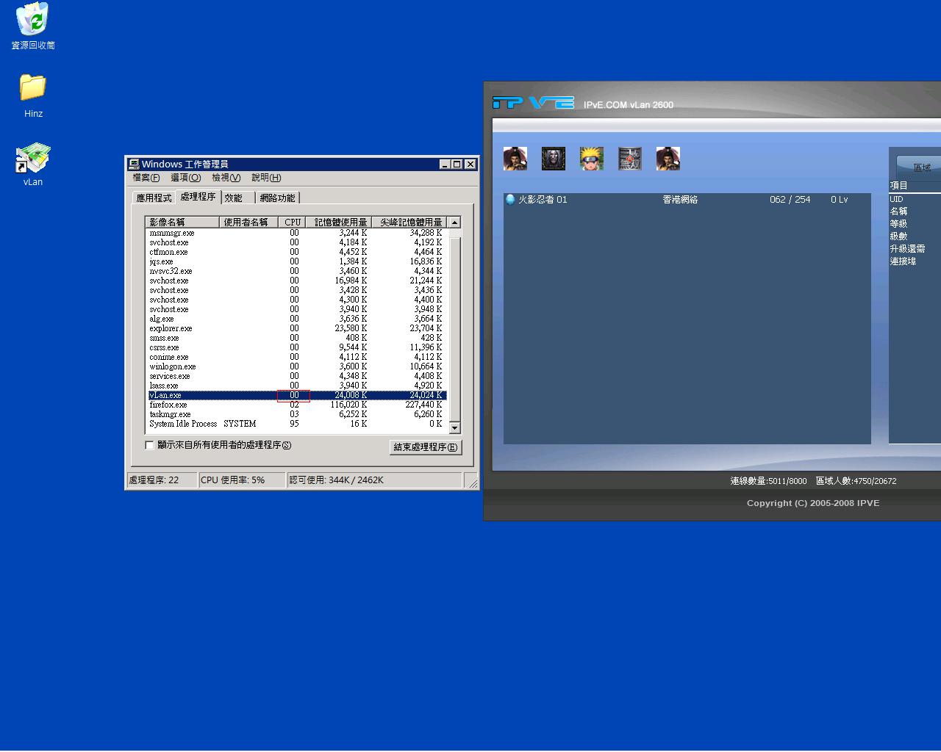941x752 pixels.
Task: Click the blue orb beside 火影忍者 01
Action: [x=510, y=200]
